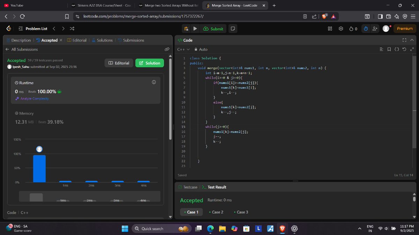The height and width of the screenshot is (235, 419).
Task: Click the tall blue runtime bar
Action: (39, 169)
